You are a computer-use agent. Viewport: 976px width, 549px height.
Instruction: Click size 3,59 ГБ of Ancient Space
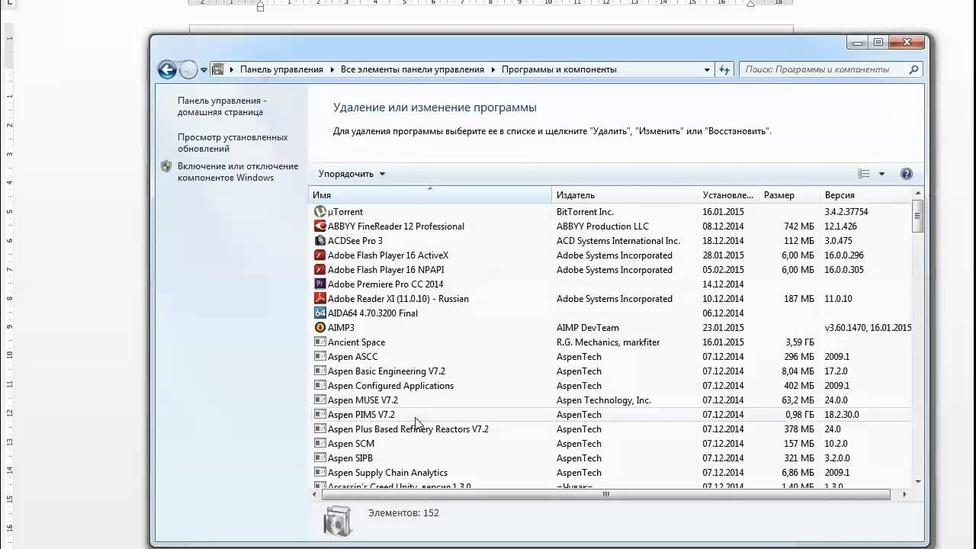801,342
